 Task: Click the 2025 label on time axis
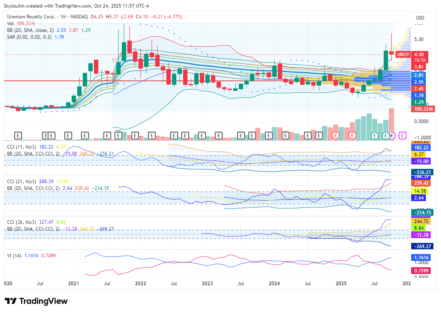click(x=341, y=283)
